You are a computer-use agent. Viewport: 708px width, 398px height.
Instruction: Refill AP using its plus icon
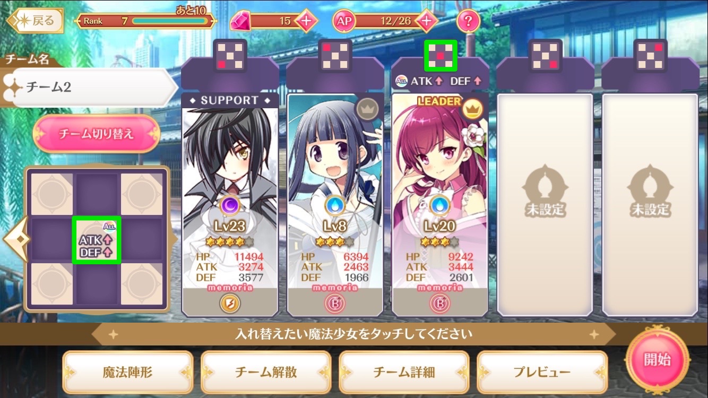pos(427,21)
